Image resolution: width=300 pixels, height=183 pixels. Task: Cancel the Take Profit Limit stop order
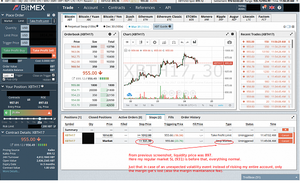285,135
